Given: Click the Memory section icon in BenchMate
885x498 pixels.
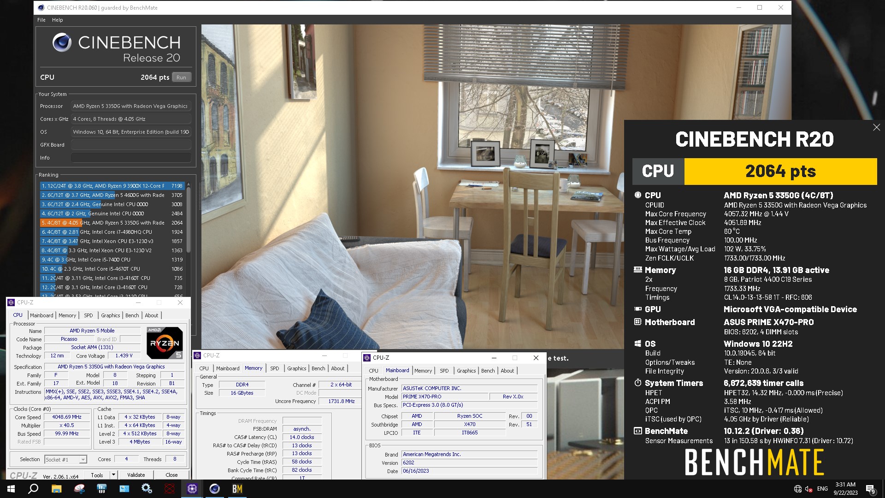Looking at the screenshot, I should point(638,270).
